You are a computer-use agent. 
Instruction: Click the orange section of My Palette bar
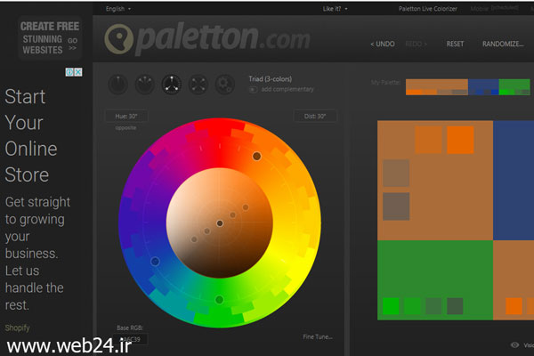pyautogui.click(x=437, y=87)
